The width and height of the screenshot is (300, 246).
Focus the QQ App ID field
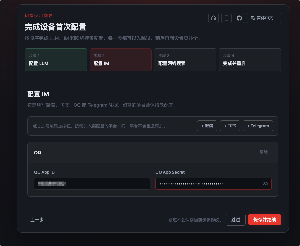pos(92,184)
